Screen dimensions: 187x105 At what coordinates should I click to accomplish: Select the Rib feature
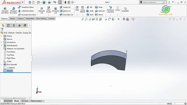pos(89,7)
